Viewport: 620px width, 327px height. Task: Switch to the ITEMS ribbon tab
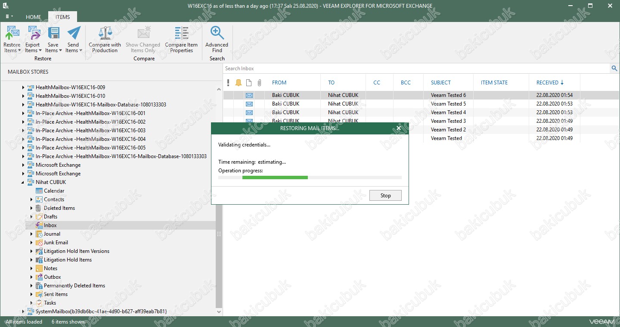[62, 17]
